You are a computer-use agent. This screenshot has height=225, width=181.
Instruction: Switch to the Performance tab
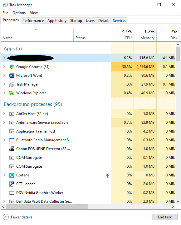[x=33, y=21]
